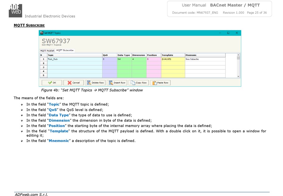Image resolution: width=283 pixels, height=196 pixels.
Task: Click the Int data type cell
Action: tap(124, 59)
